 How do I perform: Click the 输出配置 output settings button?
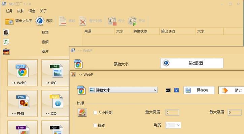point(192,63)
